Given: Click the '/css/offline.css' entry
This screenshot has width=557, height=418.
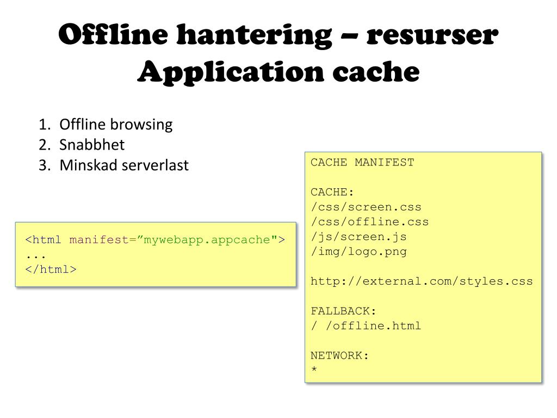Looking at the screenshot, I should 370,222.
